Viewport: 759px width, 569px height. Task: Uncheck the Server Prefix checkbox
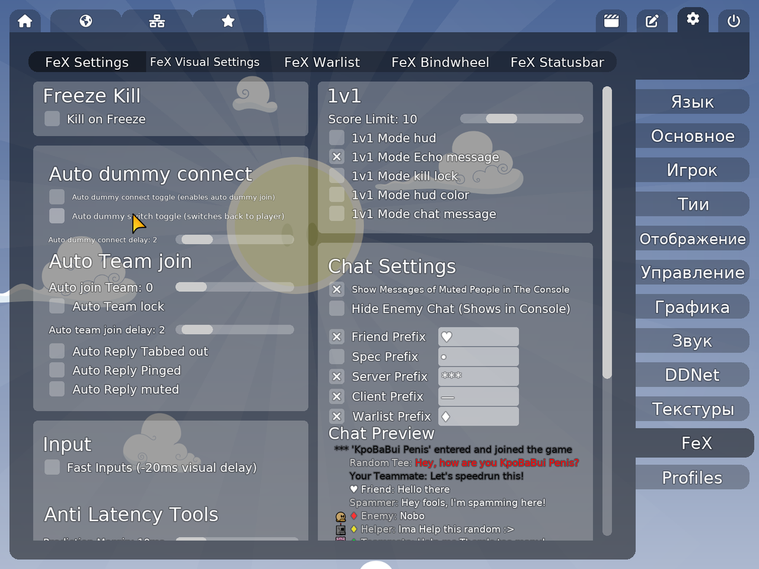(337, 376)
